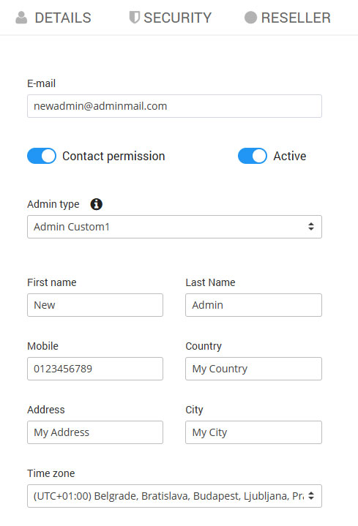The image size is (358, 526).
Task: Disable the Active switch
Action: pyautogui.click(x=253, y=156)
